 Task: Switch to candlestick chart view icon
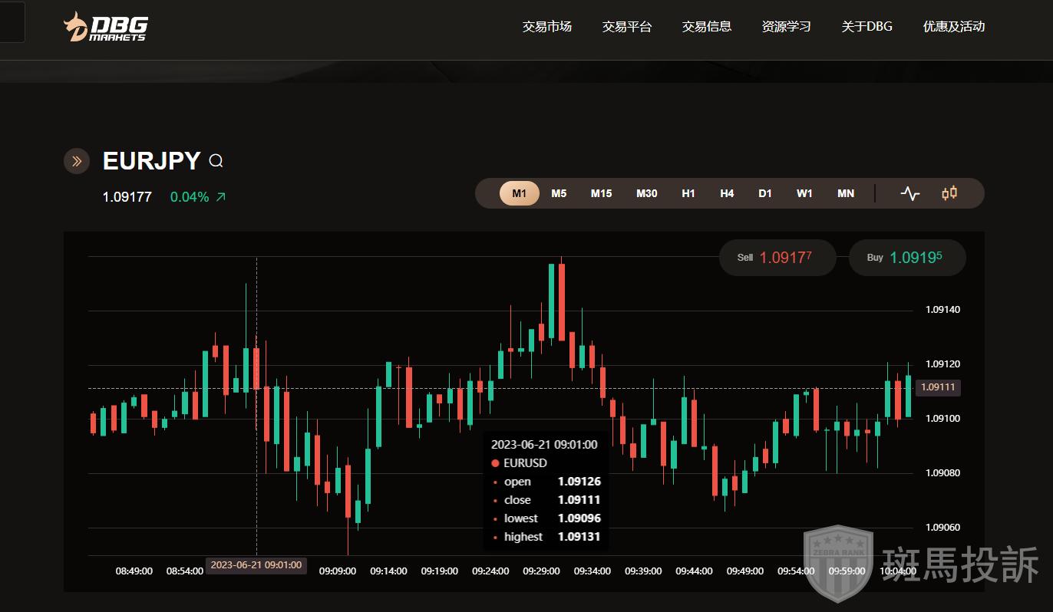[x=949, y=193]
